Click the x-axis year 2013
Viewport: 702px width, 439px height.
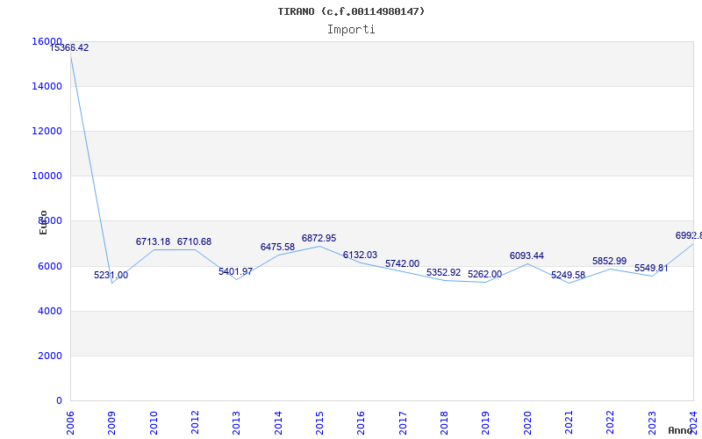(236, 422)
